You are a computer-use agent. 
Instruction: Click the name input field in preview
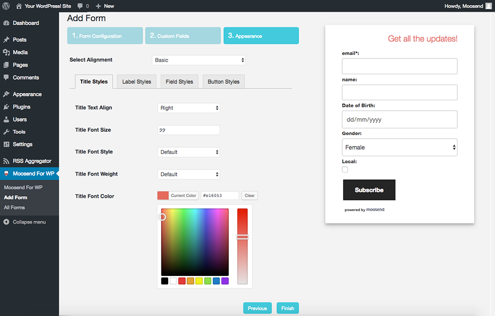pos(400,92)
